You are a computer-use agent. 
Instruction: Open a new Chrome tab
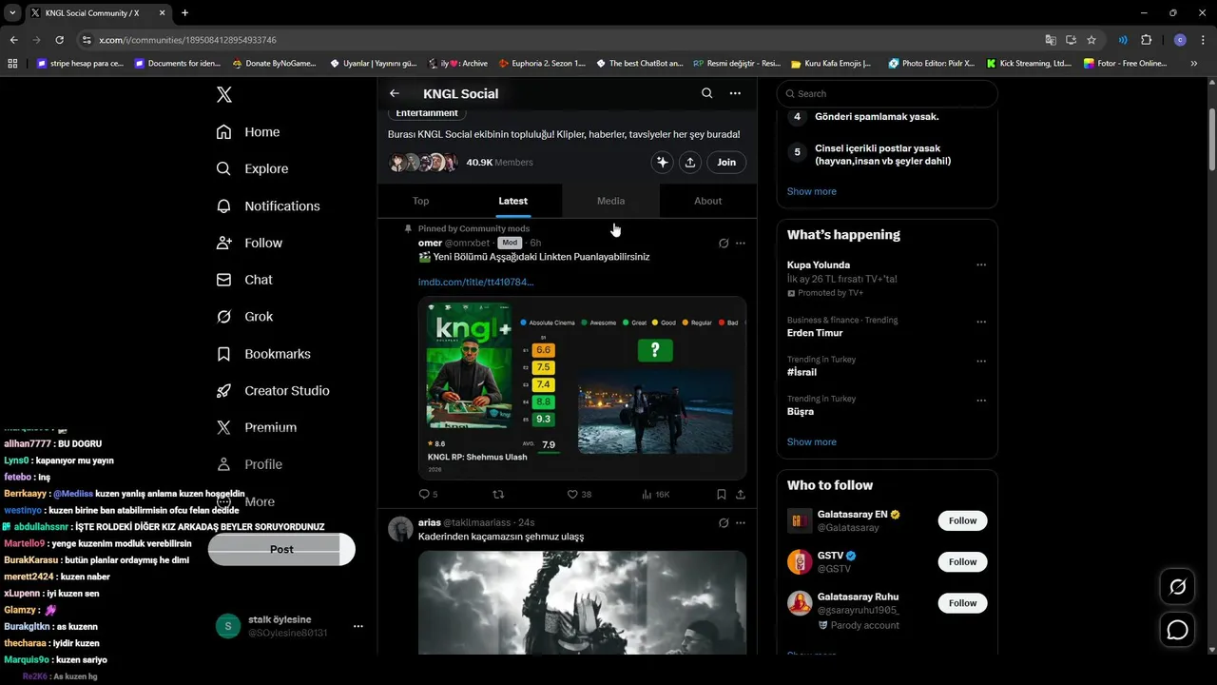184,13
